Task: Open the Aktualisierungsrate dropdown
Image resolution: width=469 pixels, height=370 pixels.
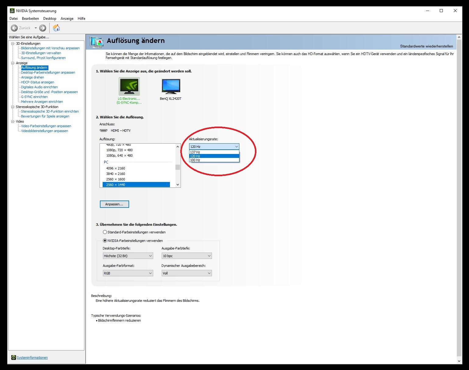Action: point(214,147)
